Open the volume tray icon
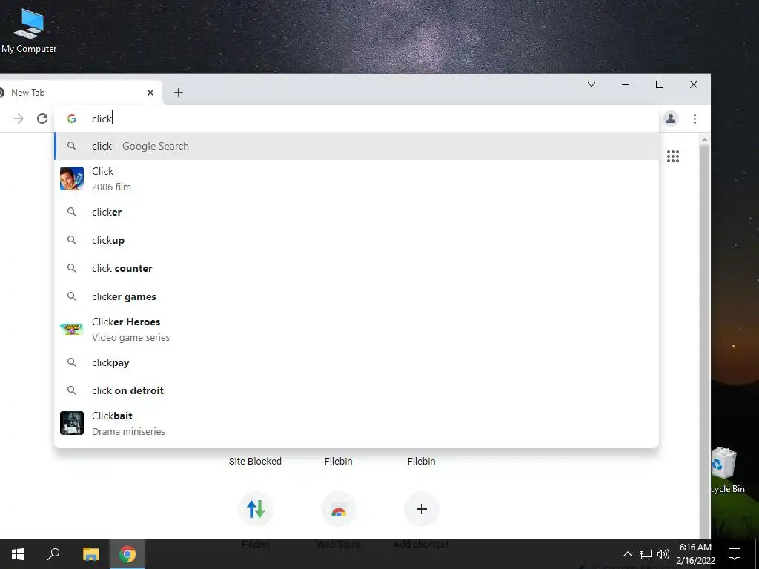Viewport: 759px width, 569px height. (x=663, y=554)
